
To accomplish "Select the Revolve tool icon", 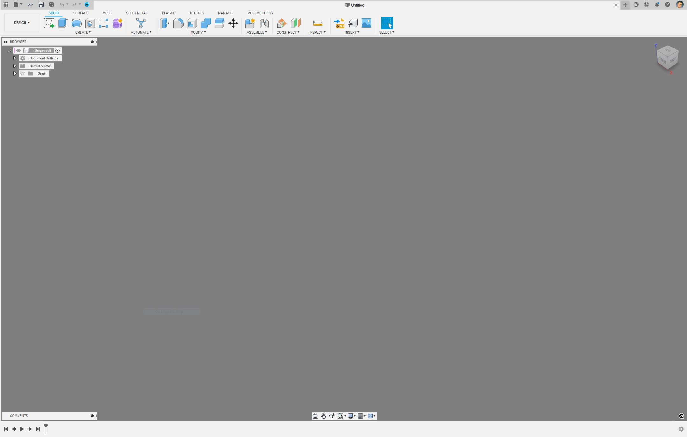I will pyautogui.click(x=76, y=23).
